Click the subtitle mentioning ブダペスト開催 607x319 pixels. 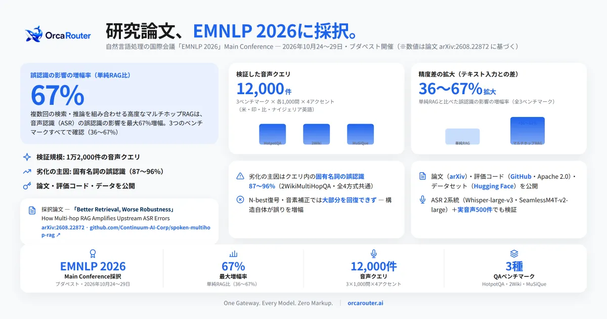coord(312,47)
